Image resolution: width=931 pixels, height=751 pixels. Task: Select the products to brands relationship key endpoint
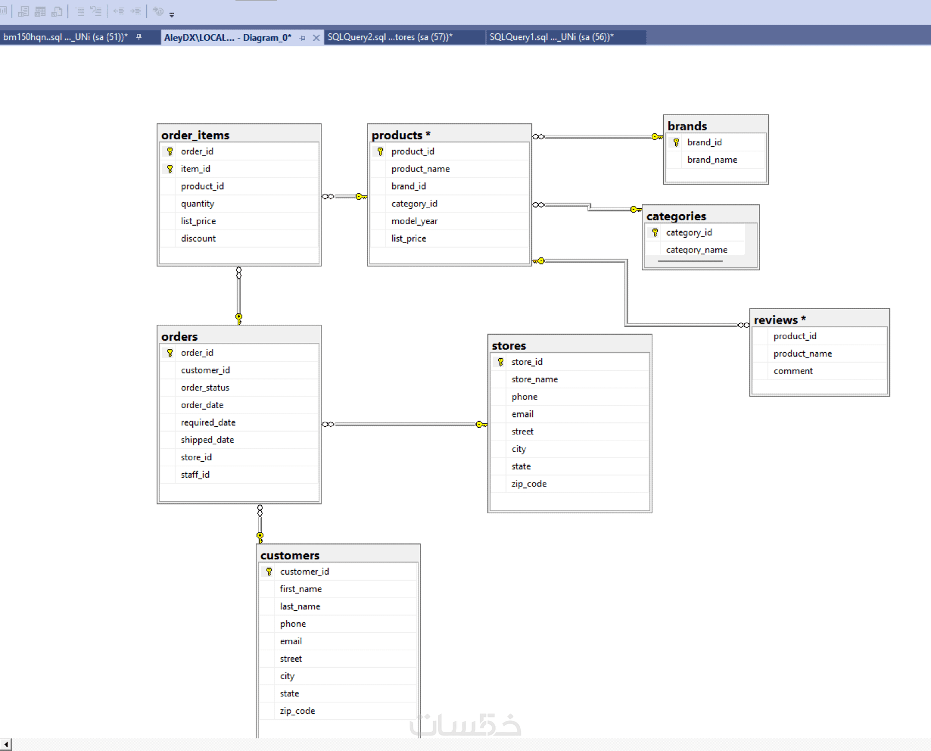click(x=657, y=136)
